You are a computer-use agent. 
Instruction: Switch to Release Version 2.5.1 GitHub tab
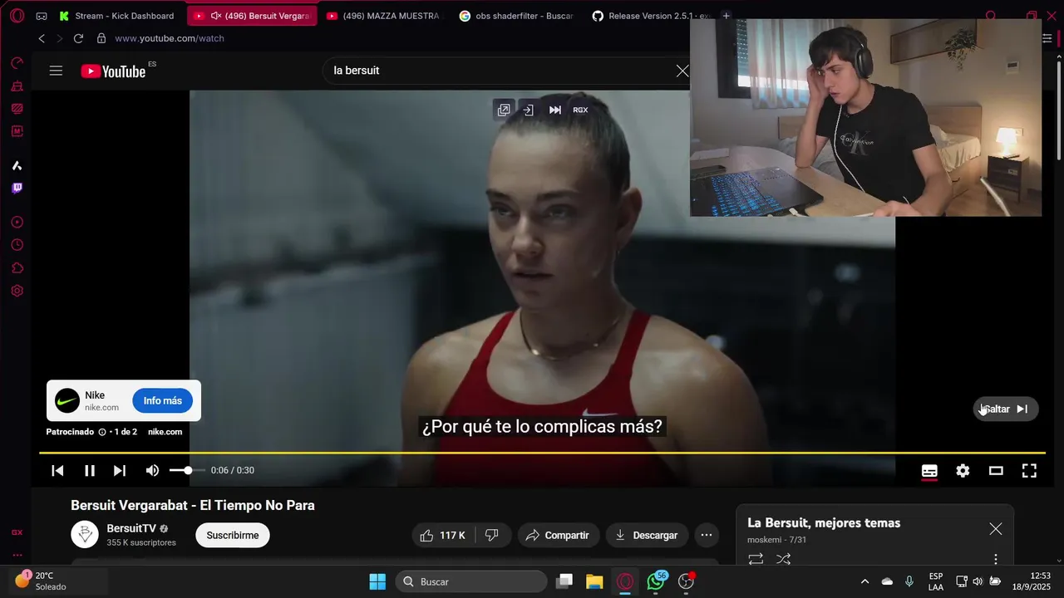coord(650,16)
